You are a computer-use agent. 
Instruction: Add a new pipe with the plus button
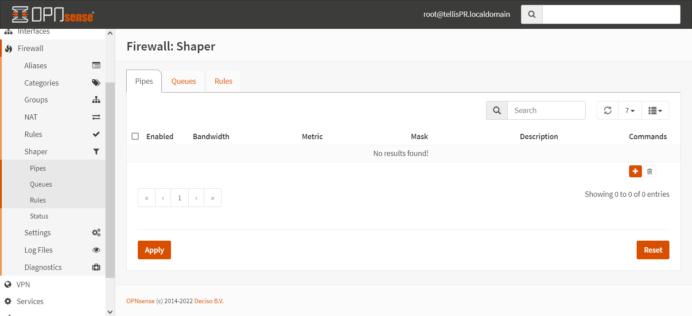[635, 171]
